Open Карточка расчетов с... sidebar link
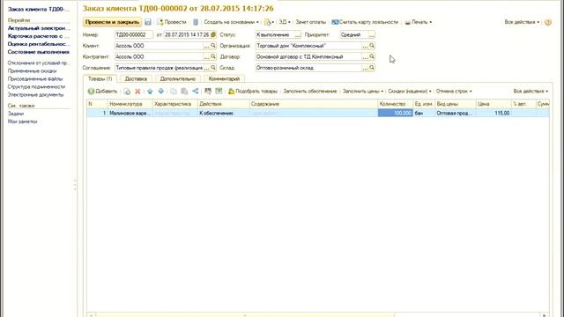Image resolution: width=564 pixels, height=317 pixels. coord(39,36)
